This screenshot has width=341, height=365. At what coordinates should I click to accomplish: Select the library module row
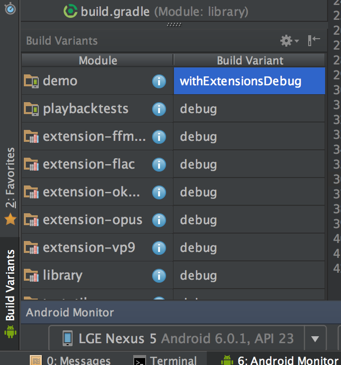97,275
